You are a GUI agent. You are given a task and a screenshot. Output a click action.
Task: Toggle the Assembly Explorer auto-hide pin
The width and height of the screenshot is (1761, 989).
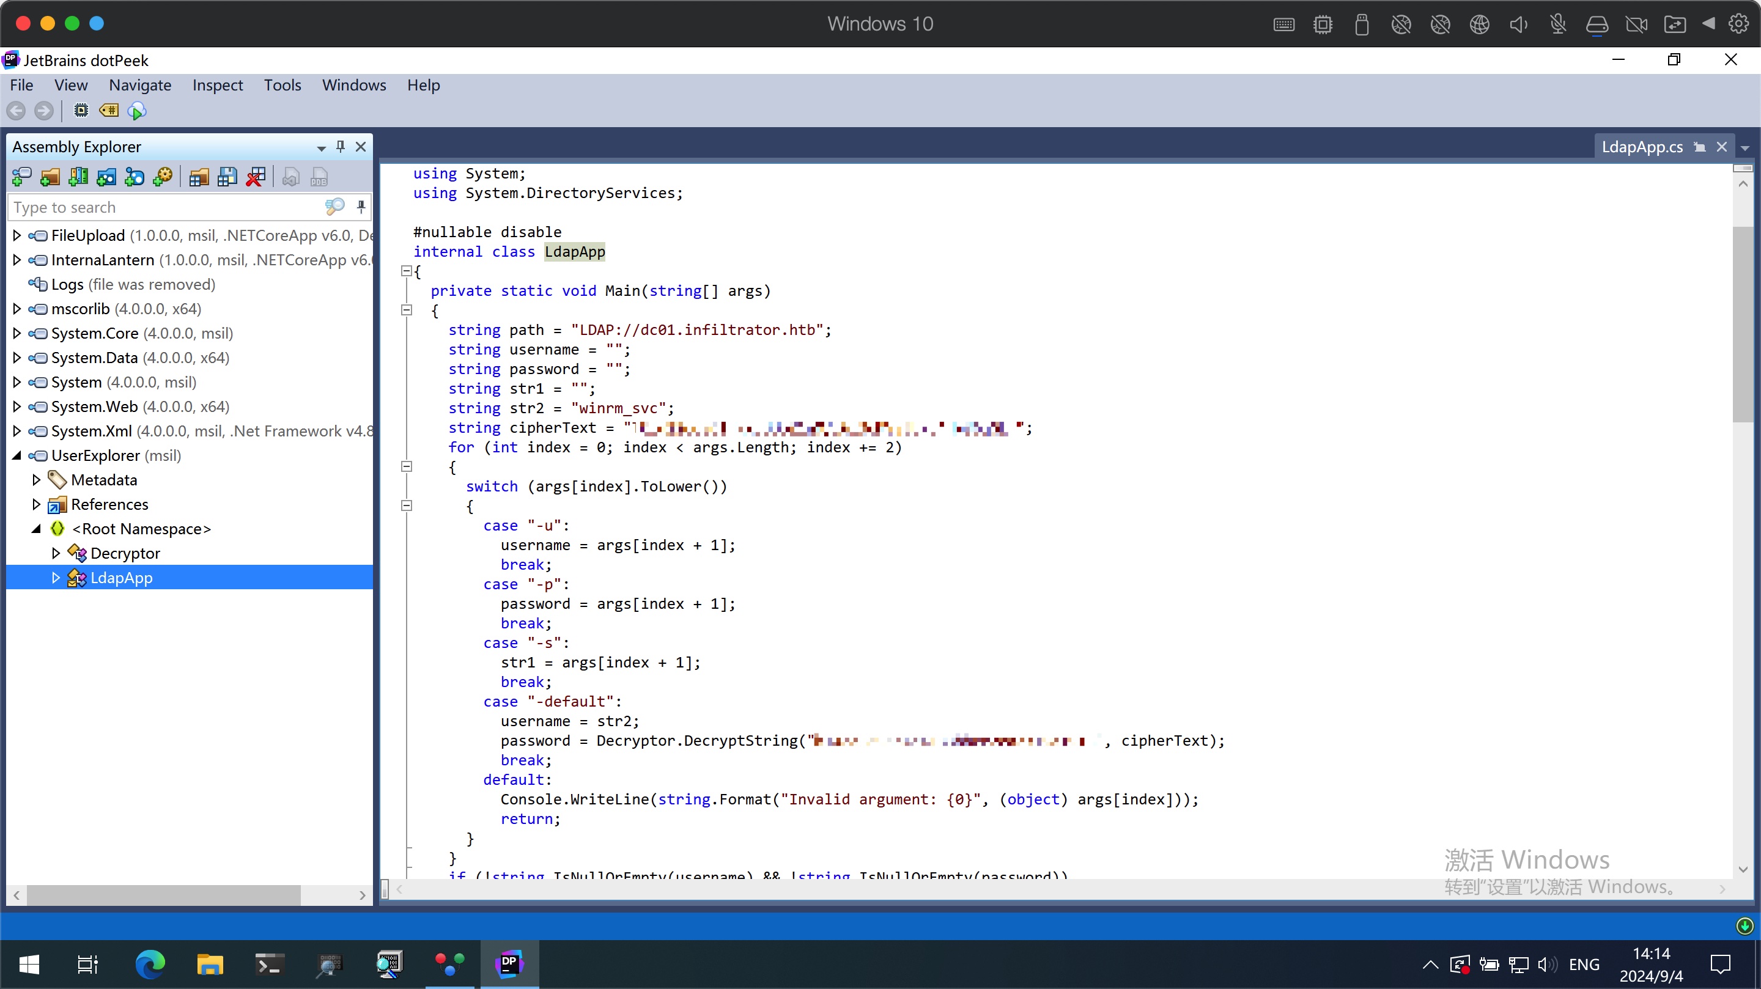tap(341, 146)
